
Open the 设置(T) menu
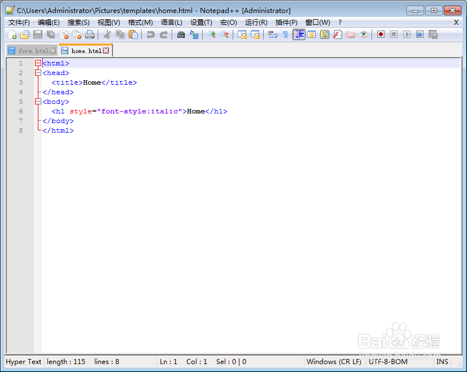coord(201,23)
